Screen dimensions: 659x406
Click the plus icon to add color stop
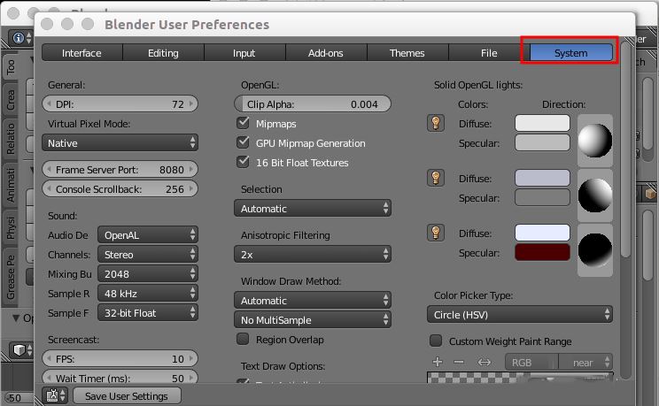point(438,362)
